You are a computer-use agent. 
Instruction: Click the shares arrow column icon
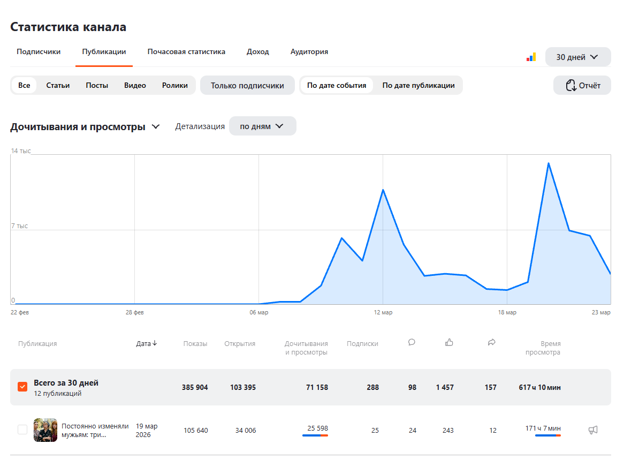pyautogui.click(x=492, y=343)
